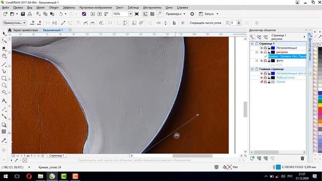Collapse the фото layer node
Image resolution: width=322 pixels, height=181 pixels.
(x=257, y=61)
